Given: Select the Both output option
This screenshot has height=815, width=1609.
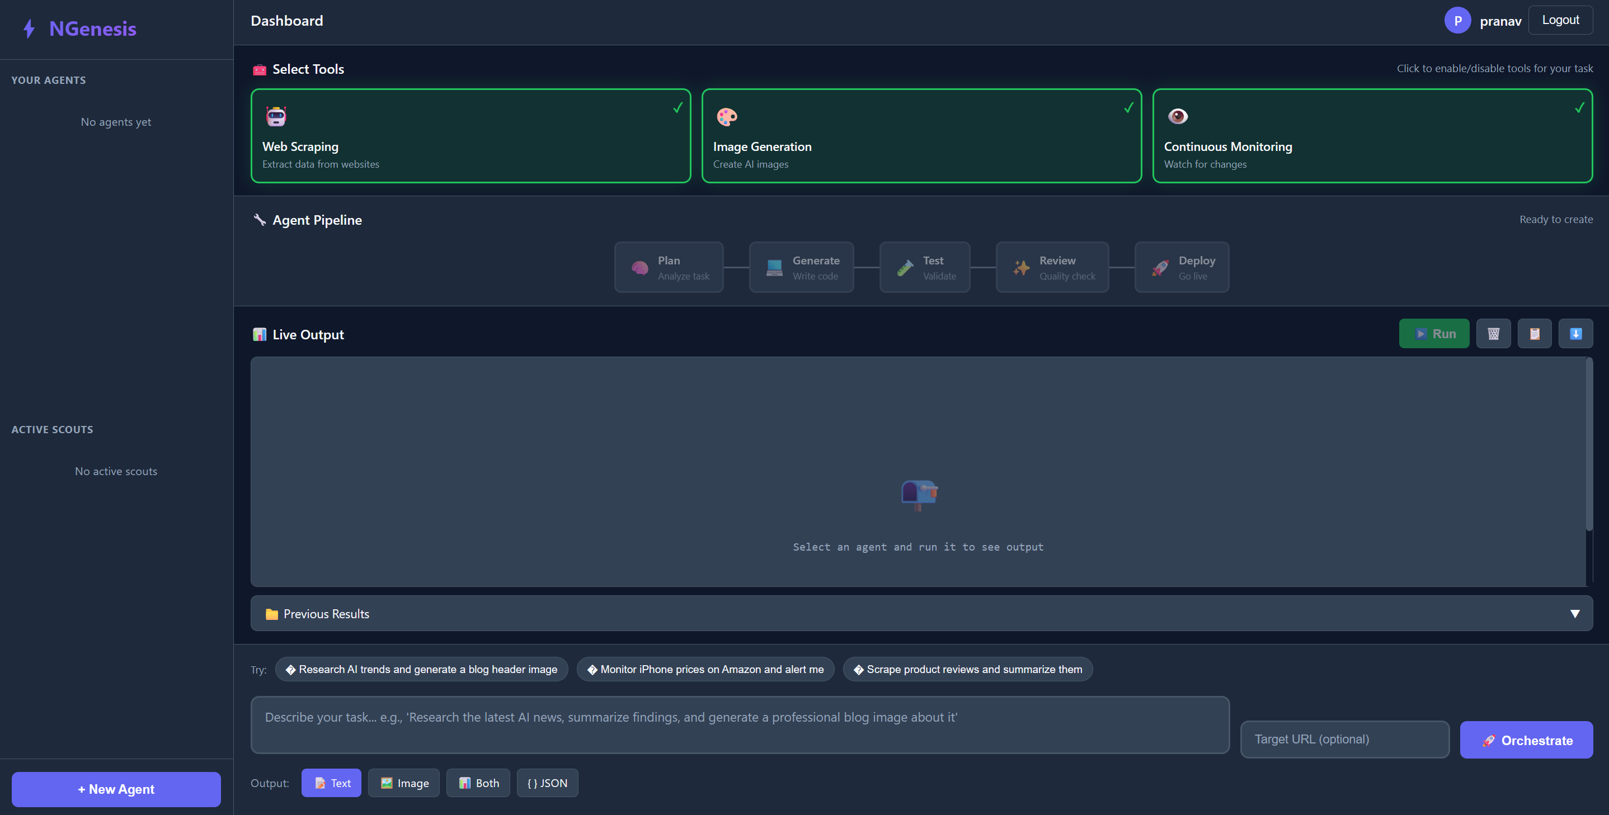Looking at the screenshot, I should (x=478, y=783).
